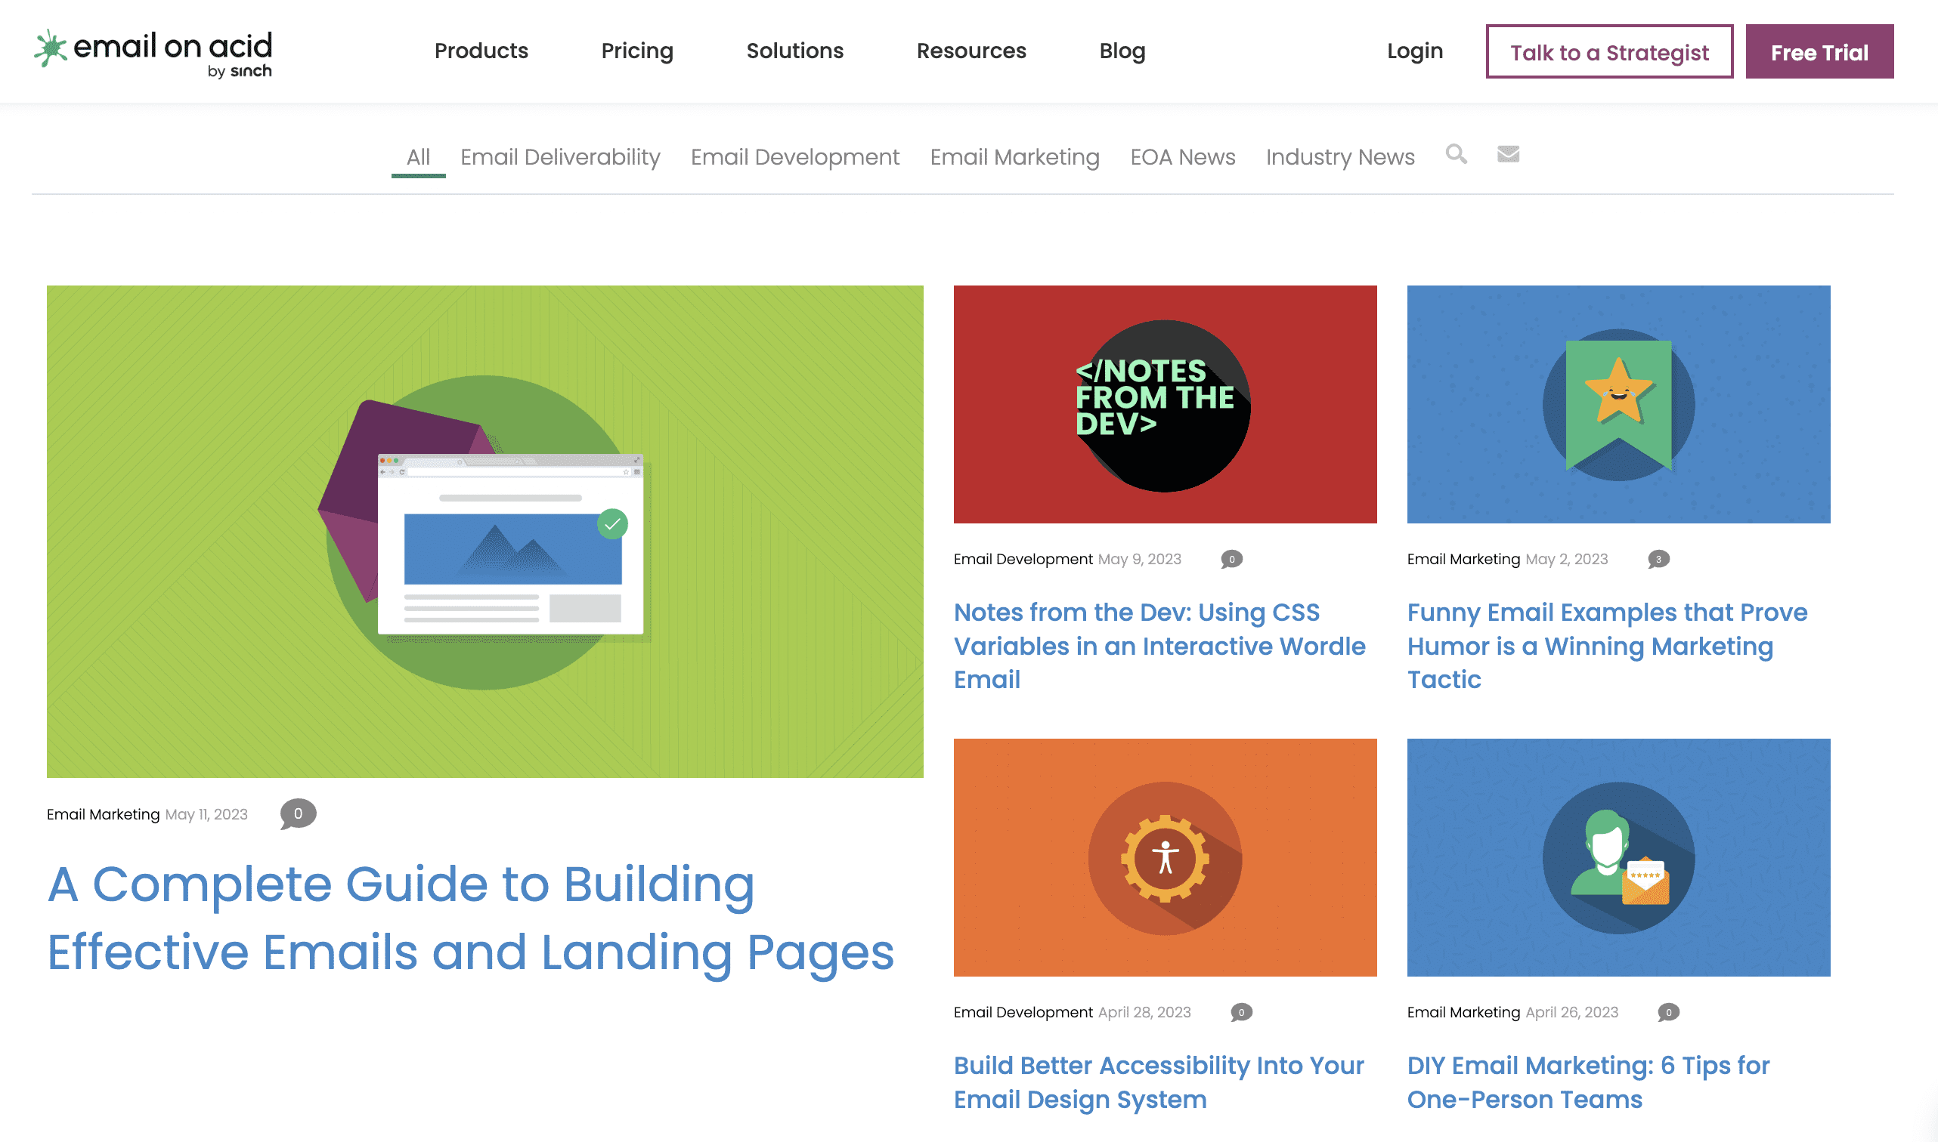Open the Products navigation dropdown
This screenshot has height=1142, width=1938.
tap(481, 51)
